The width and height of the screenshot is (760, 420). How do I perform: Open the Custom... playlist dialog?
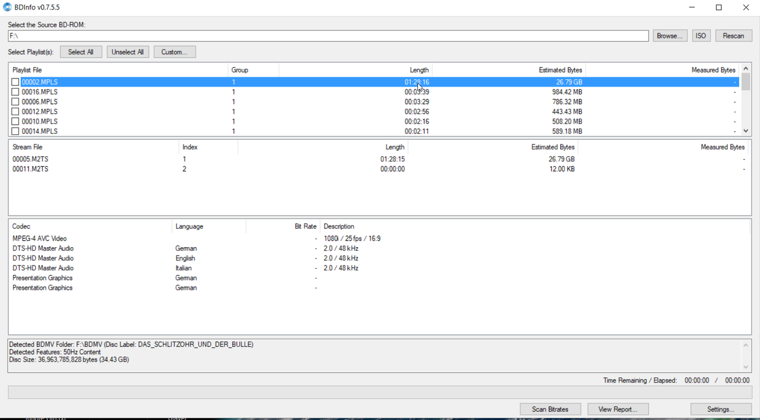[x=175, y=52]
